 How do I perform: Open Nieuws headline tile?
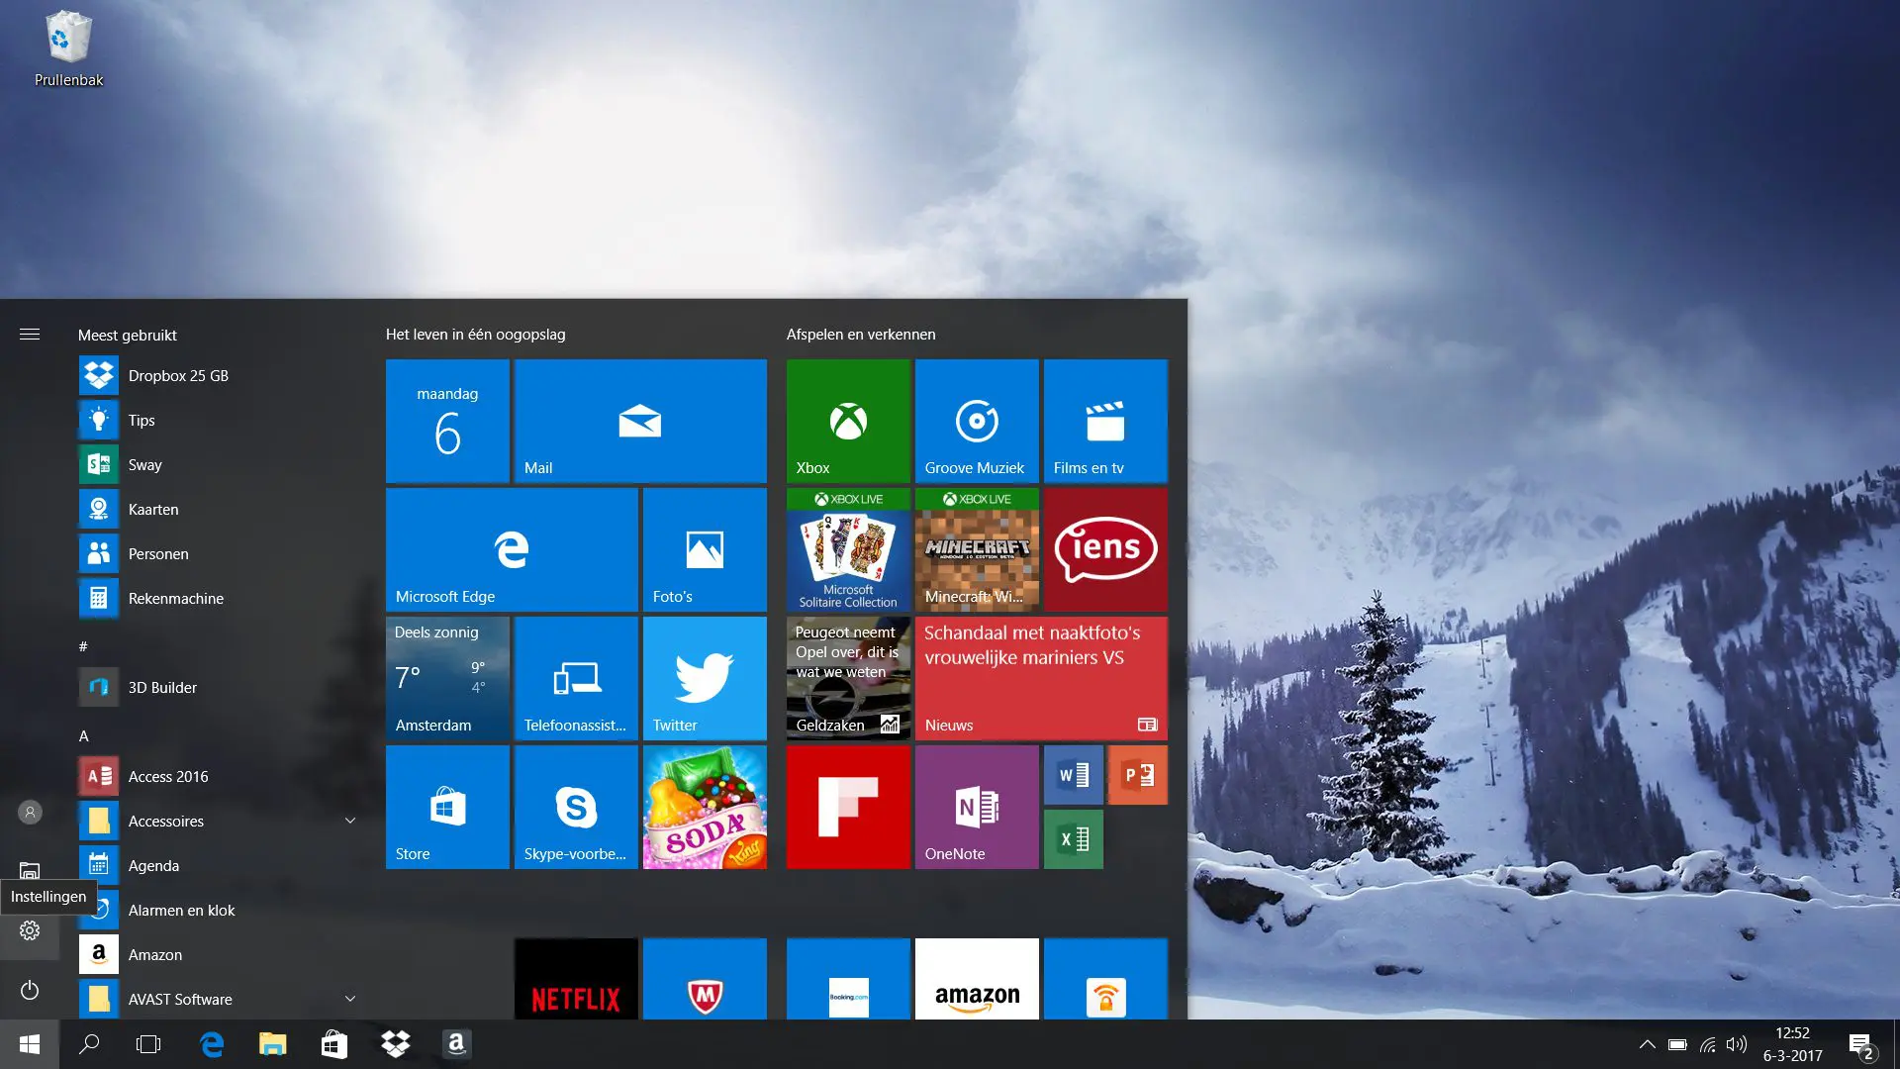click(x=1041, y=678)
